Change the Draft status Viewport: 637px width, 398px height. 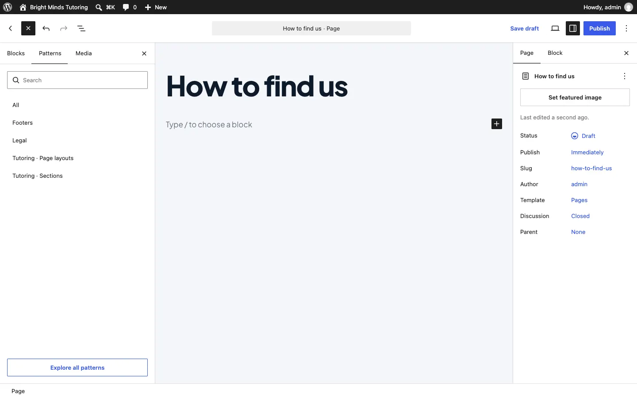pos(583,136)
